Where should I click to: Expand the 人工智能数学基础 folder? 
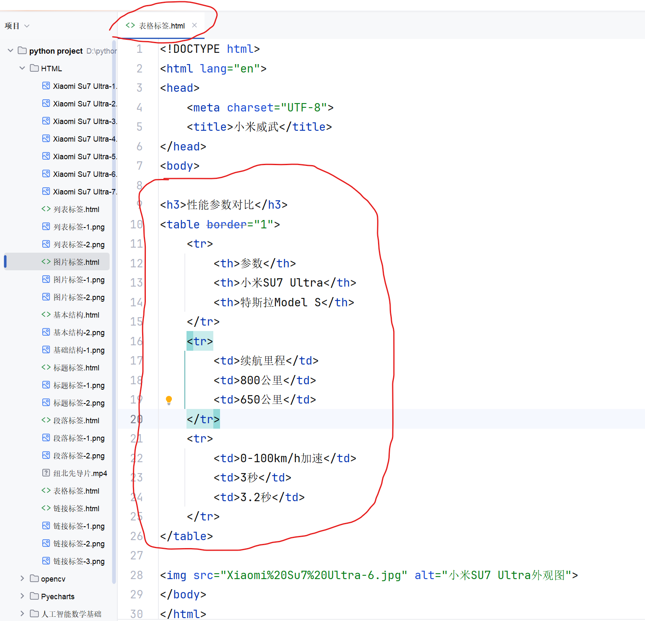tap(22, 613)
